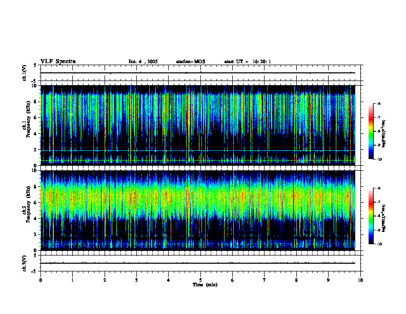
Task: Click the "Time (min)" axis label
Action: pyautogui.click(x=205, y=285)
